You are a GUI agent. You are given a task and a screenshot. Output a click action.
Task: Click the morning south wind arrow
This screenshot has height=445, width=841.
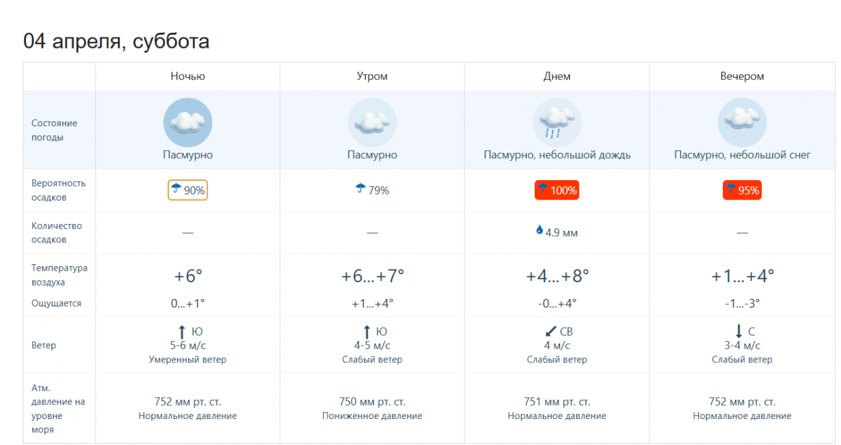366,332
